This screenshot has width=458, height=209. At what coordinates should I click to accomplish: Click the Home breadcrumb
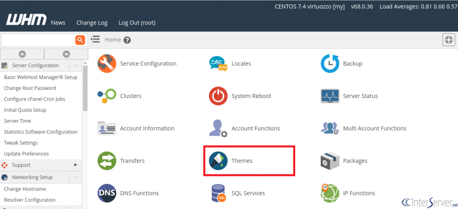[x=113, y=39]
